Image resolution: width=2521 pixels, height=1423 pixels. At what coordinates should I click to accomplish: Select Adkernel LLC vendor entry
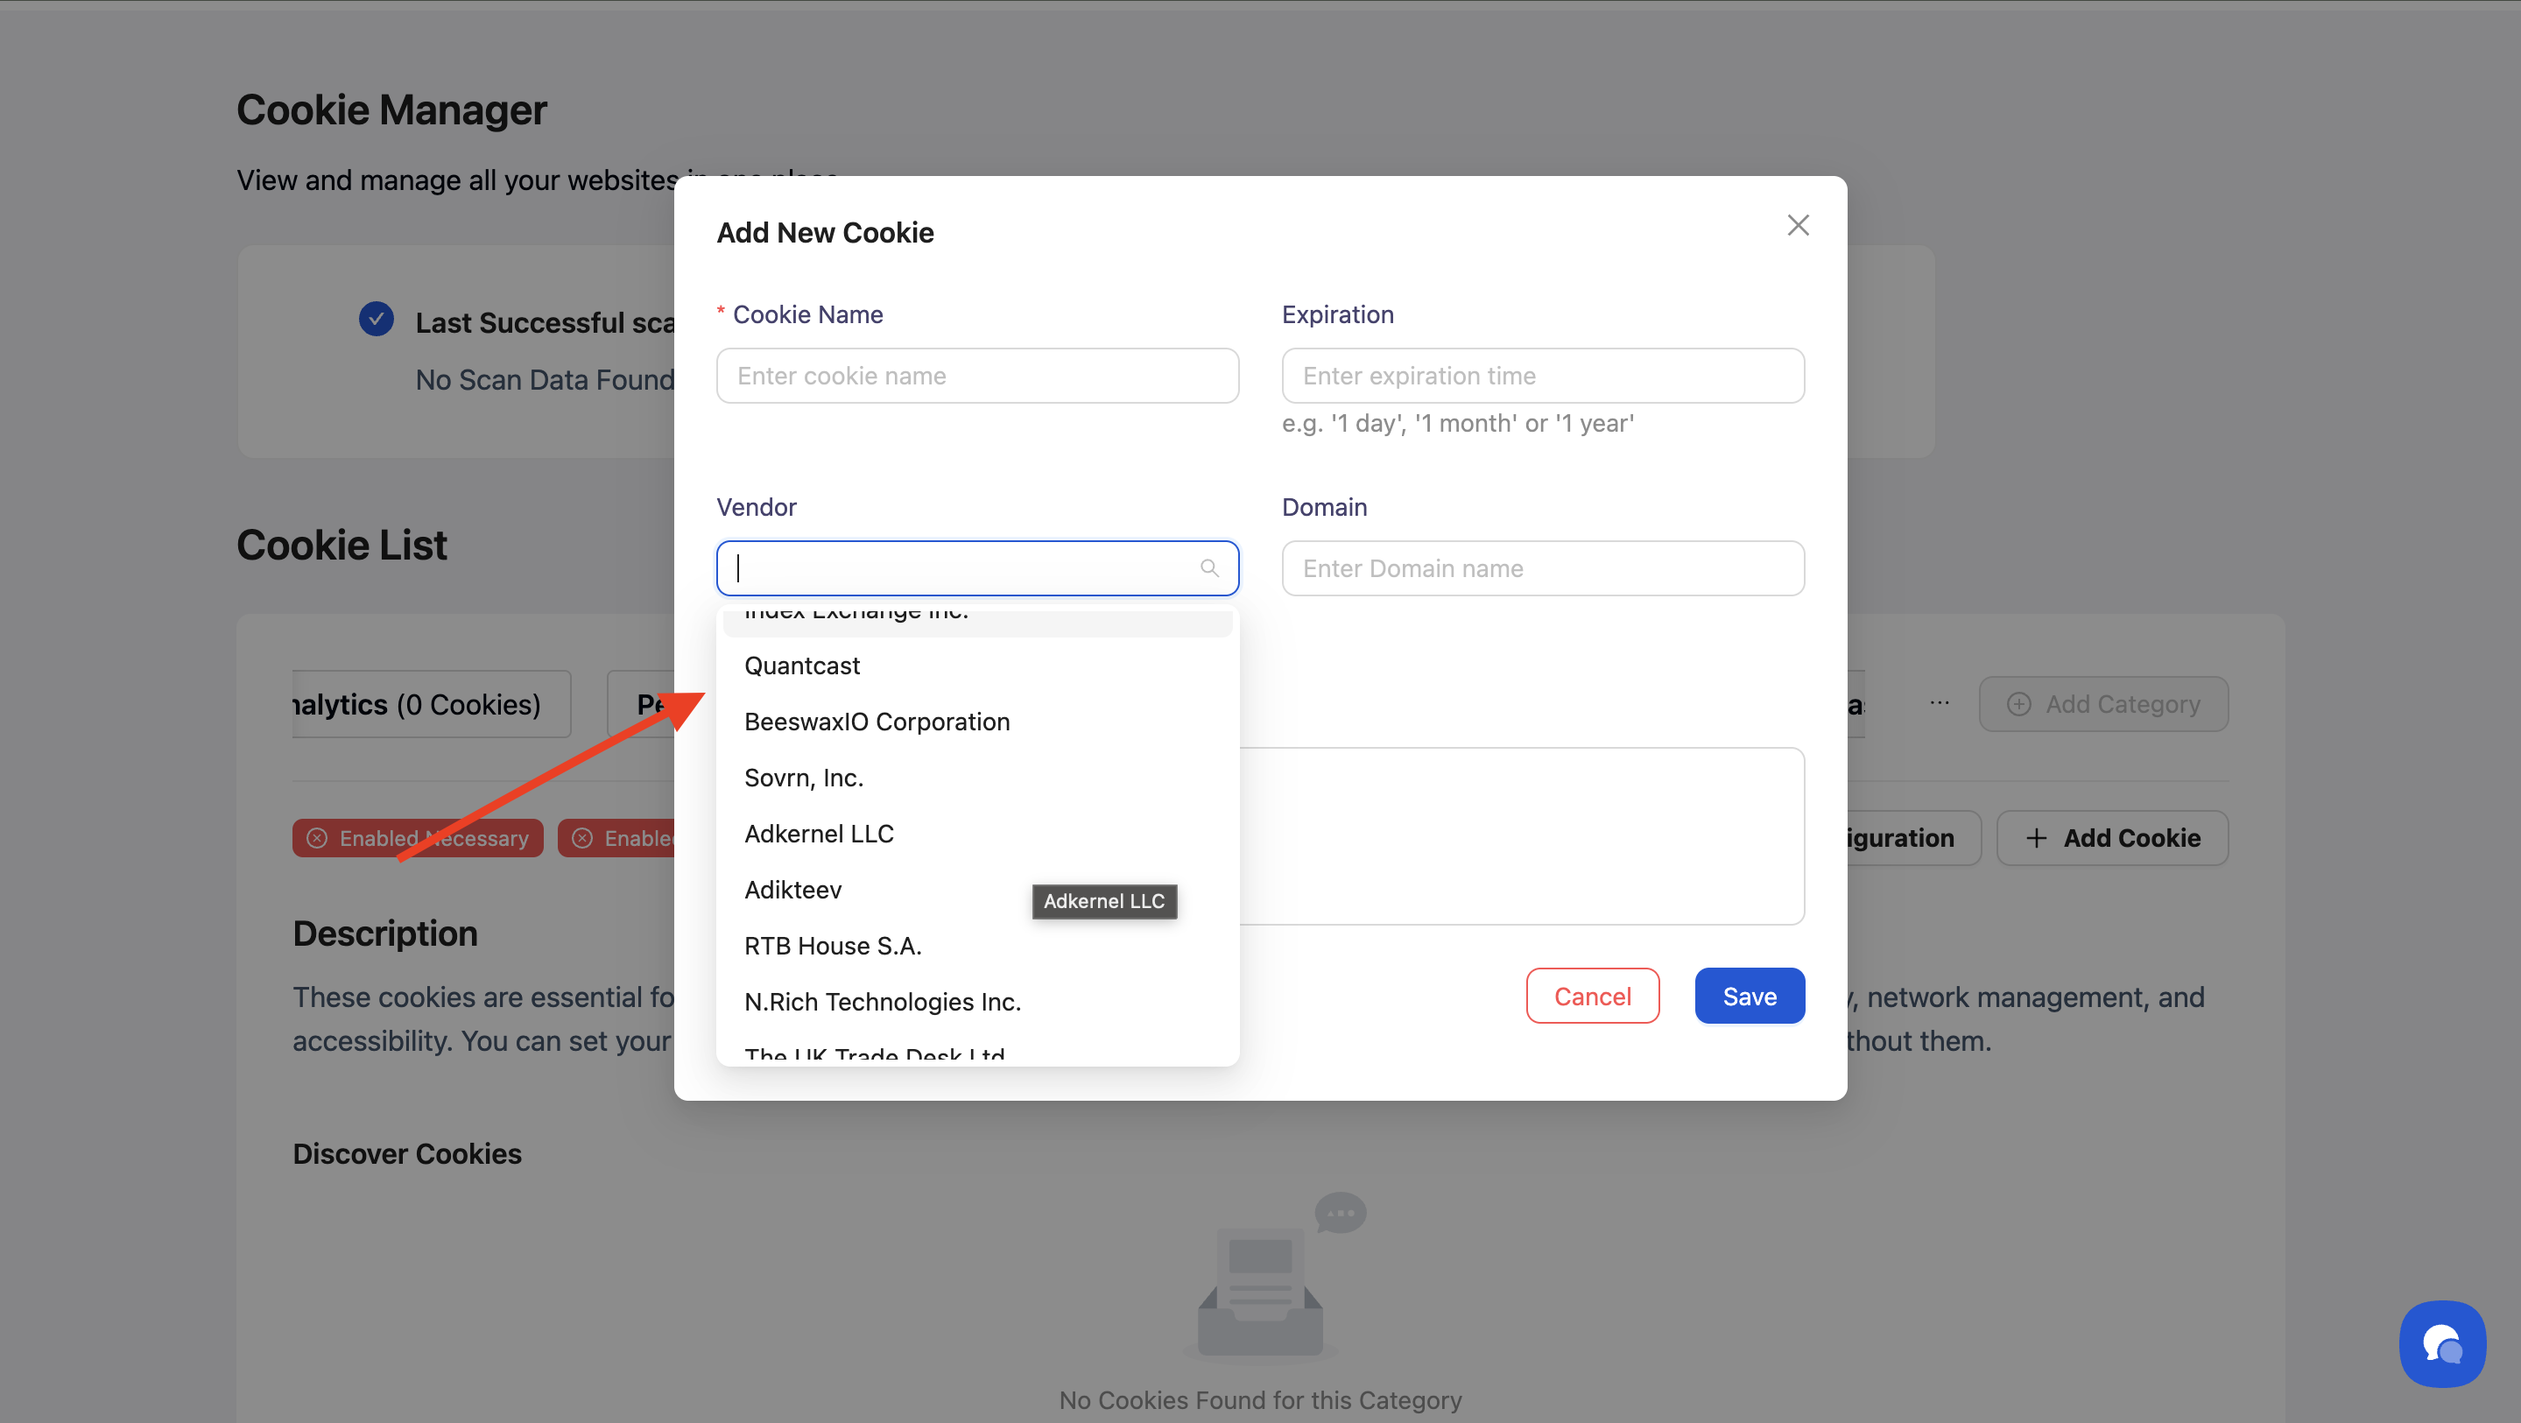pyautogui.click(x=819, y=834)
